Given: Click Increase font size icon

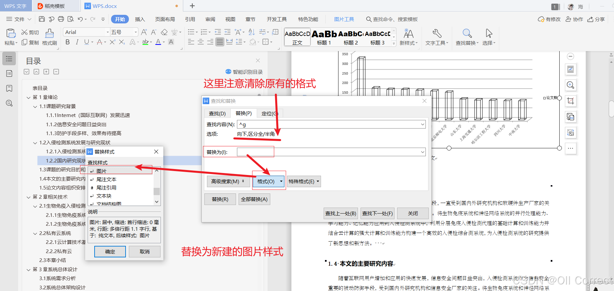Looking at the screenshot, I should point(144,32).
